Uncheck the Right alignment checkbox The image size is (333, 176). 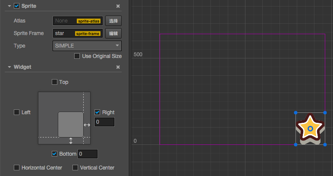click(97, 112)
